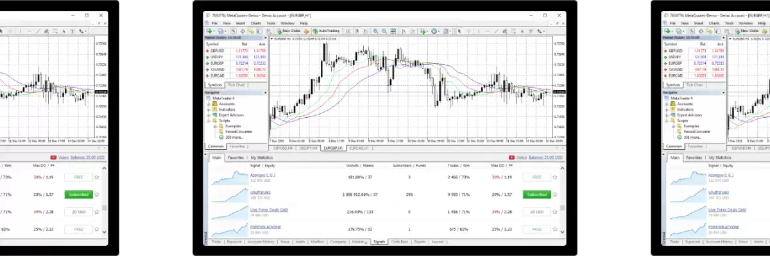The image size is (770, 256).
Task: Toggle star for Live Forex Deals Gold, center window
Action: coord(554,211)
